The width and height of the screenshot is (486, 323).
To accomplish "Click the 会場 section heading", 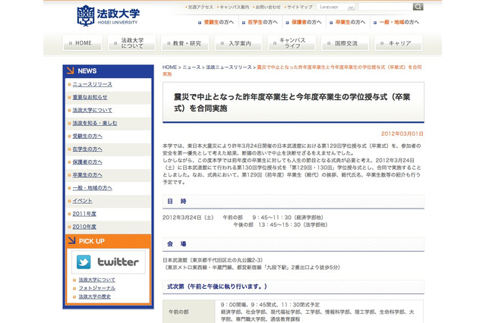I will pyautogui.click(x=176, y=244).
